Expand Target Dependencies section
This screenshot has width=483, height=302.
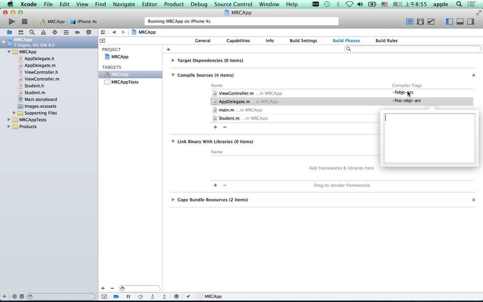click(173, 60)
